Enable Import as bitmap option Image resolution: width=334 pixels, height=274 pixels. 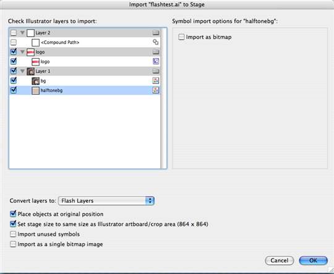pos(181,37)
